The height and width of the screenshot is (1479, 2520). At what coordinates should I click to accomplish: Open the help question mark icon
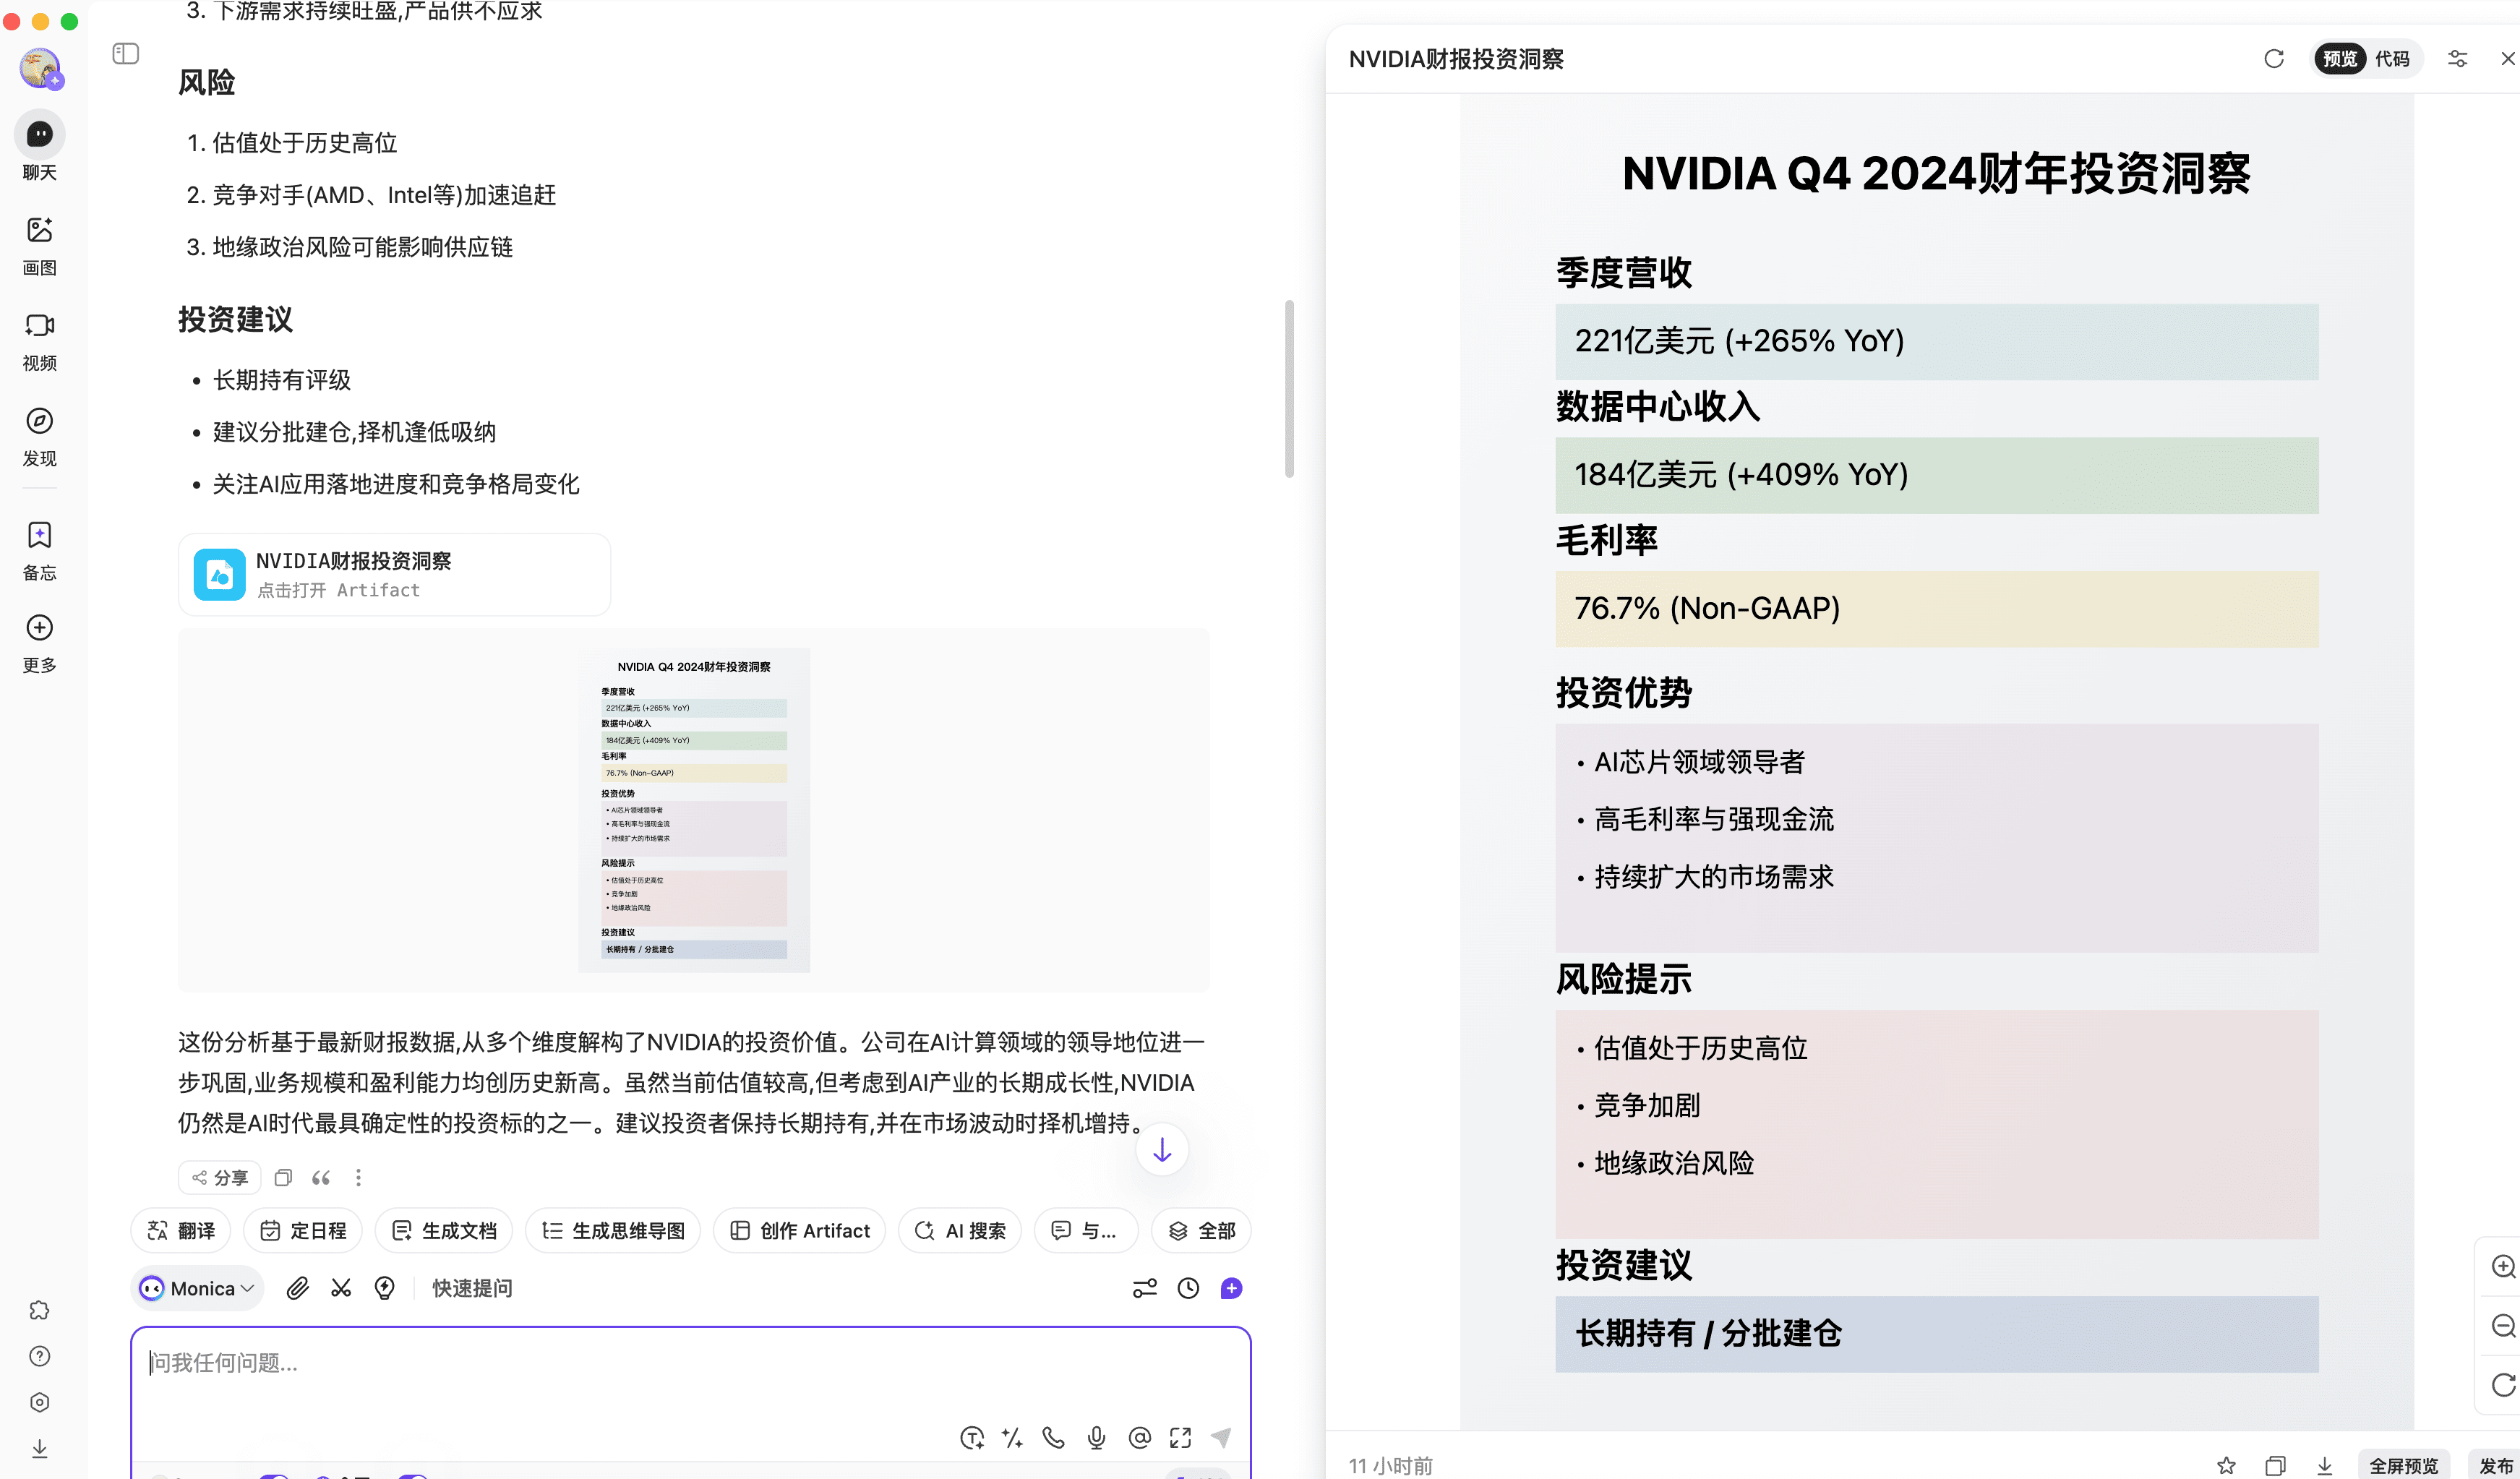40,1356
